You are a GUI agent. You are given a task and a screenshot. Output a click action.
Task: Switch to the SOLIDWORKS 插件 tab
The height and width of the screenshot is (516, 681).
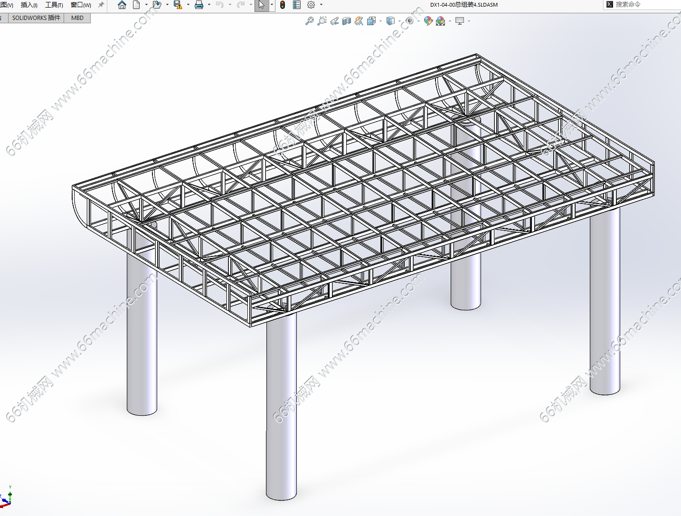(x=37, y=18)
